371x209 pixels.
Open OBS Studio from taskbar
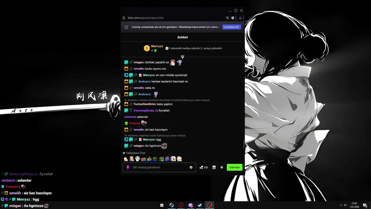209,205
